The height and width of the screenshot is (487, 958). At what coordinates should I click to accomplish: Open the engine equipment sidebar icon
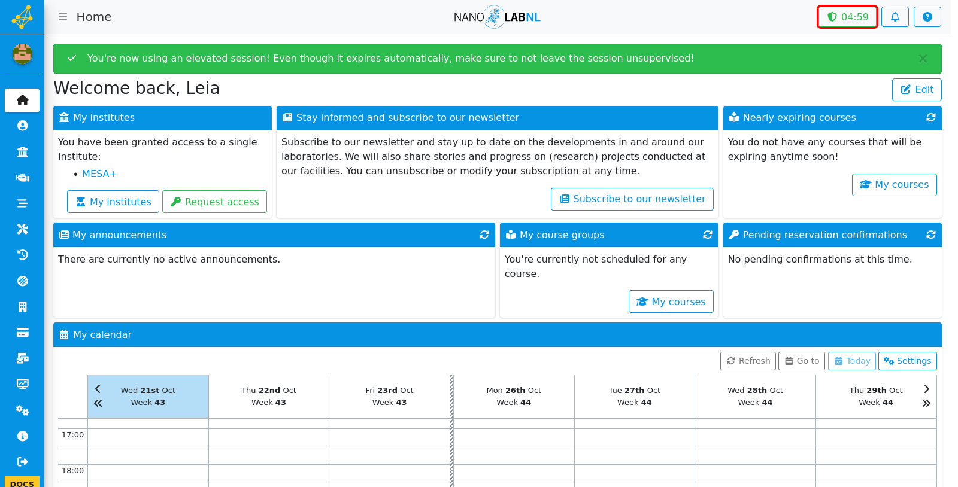pyautogui.click(x=22, y=178)
